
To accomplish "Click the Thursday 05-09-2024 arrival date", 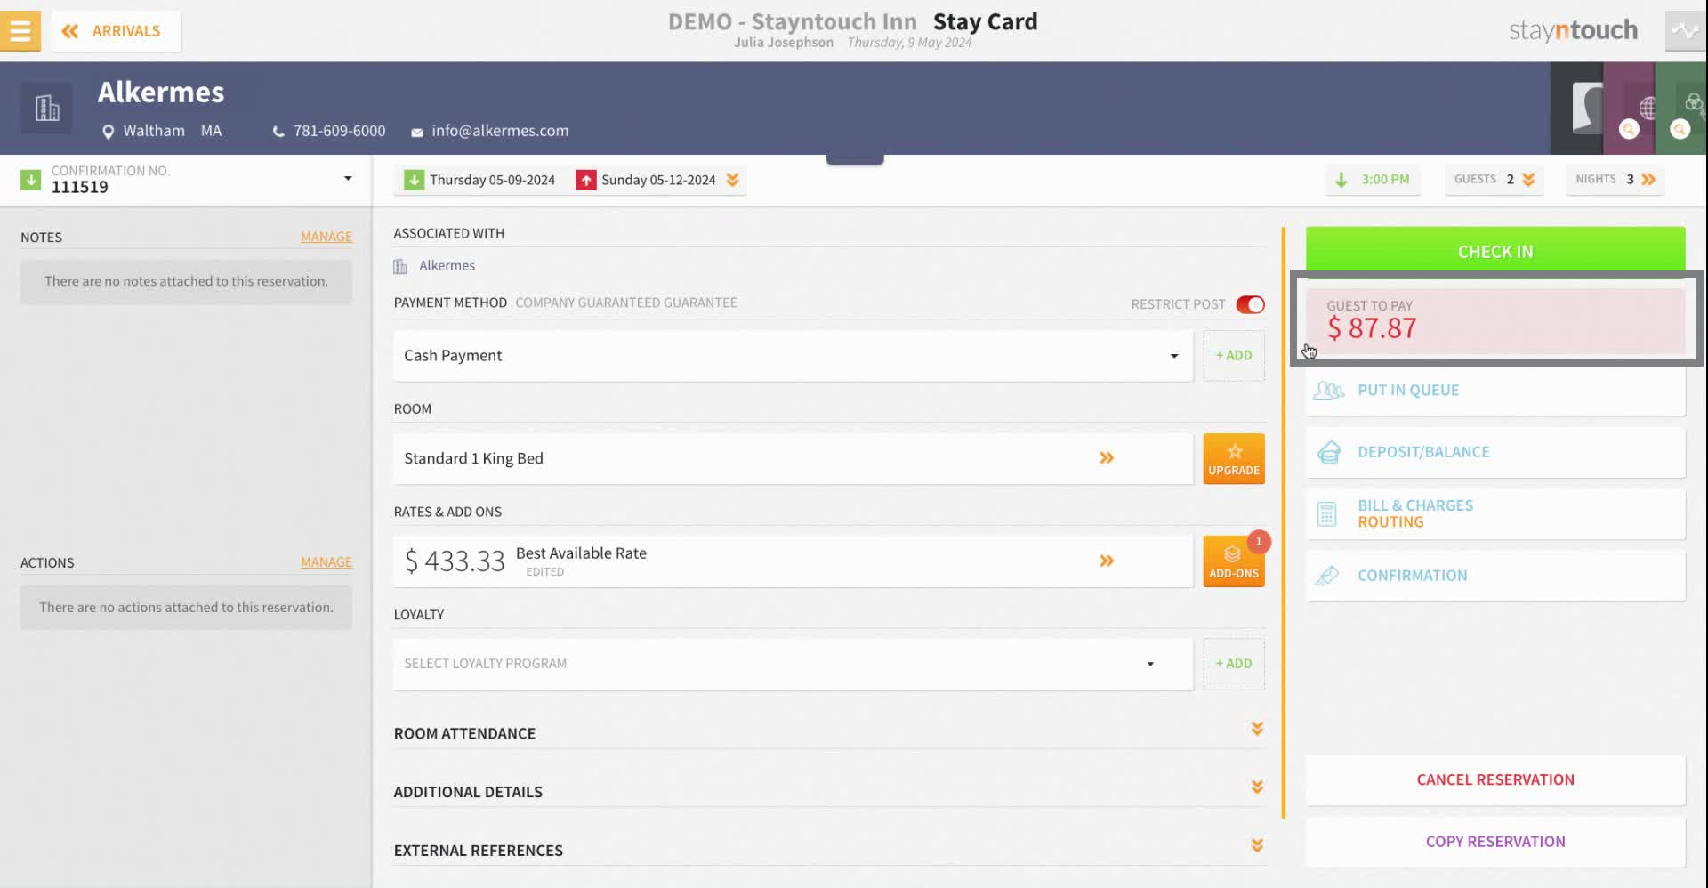I will (492, 180).
